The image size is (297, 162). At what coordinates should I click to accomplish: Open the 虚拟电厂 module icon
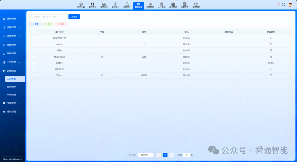(x=127, y=4)
